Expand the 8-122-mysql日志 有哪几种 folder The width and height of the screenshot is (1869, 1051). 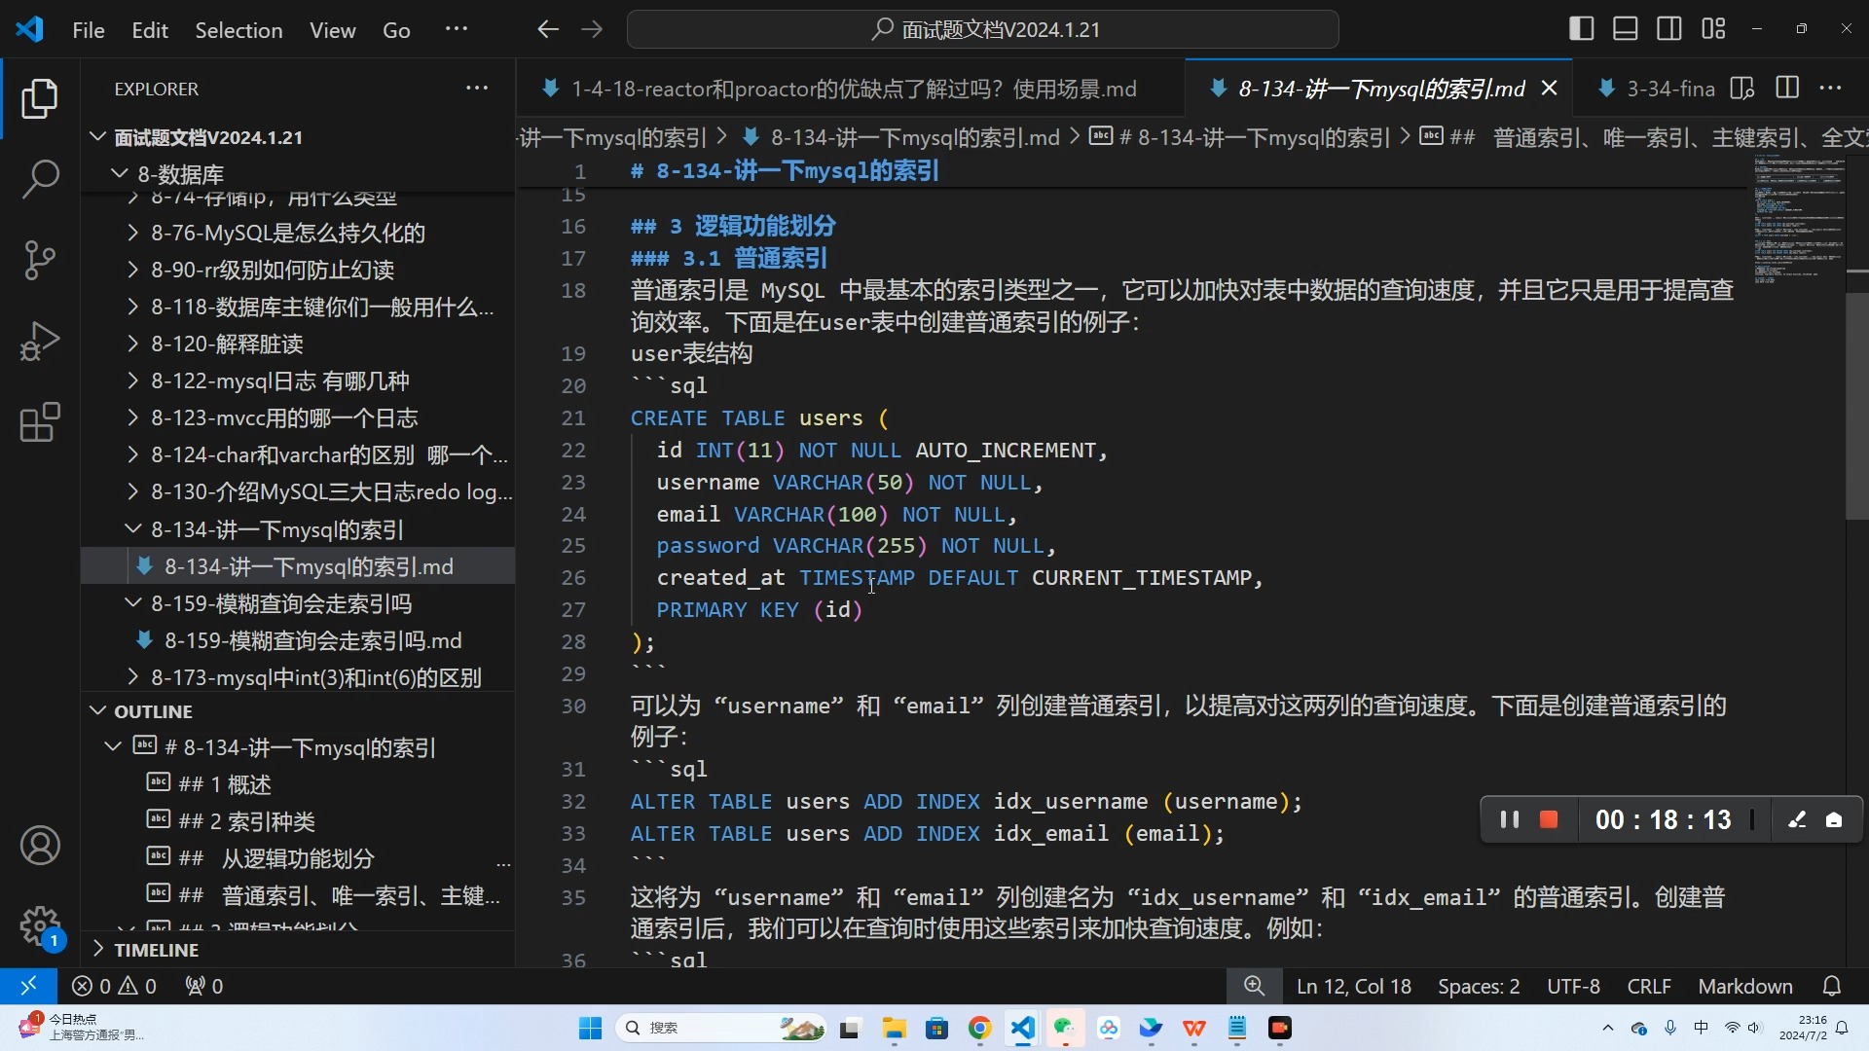[297, 381]
